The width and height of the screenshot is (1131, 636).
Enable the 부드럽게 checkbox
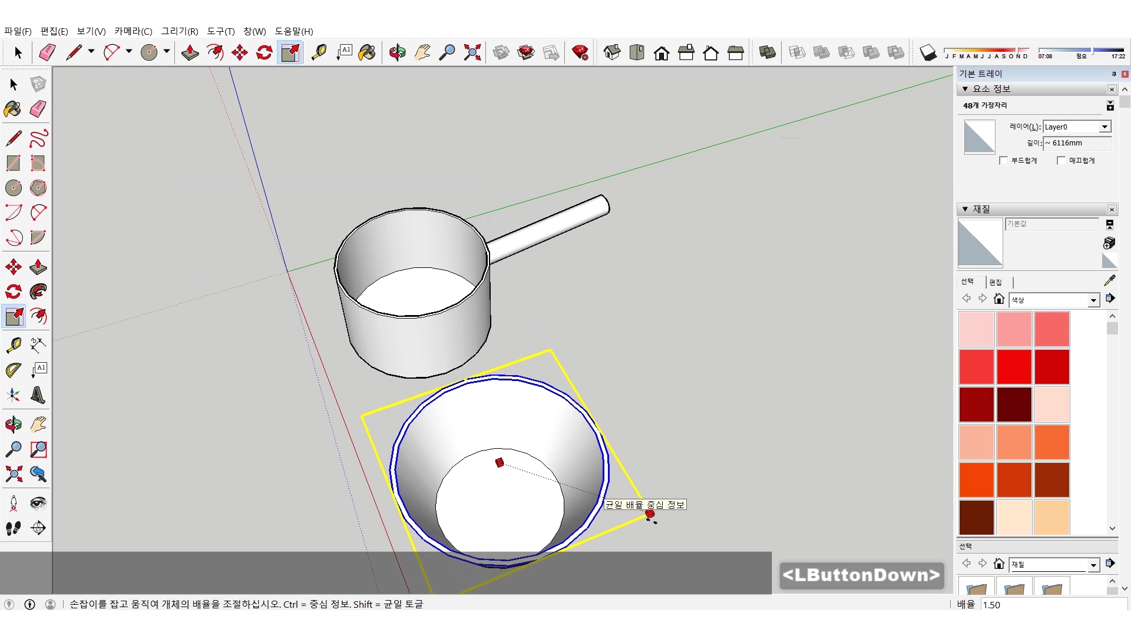[1004, 161]
